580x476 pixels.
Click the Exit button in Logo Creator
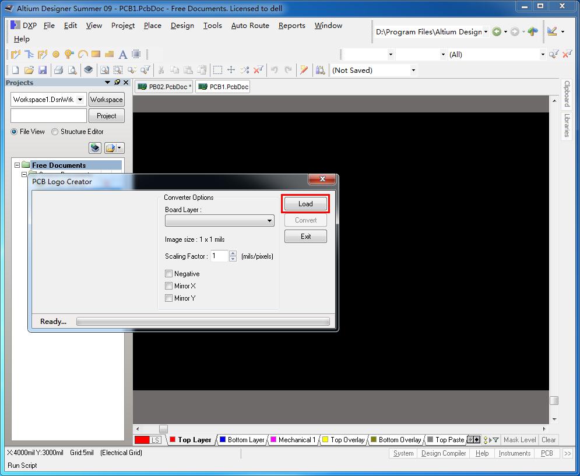[x=305, y=237]
